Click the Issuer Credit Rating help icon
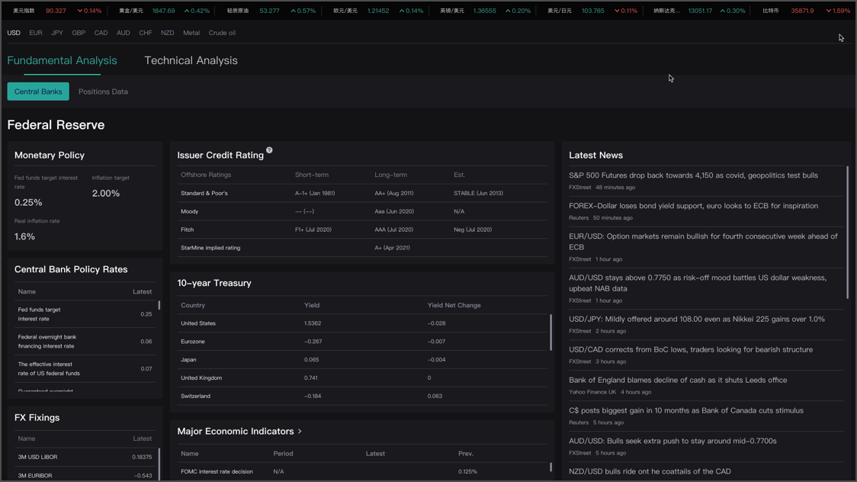This screenshot has height=482, width=857. (x=269, y=150)
